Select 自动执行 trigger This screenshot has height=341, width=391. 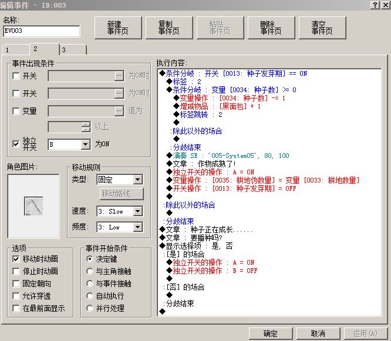(x=89, y=296)
